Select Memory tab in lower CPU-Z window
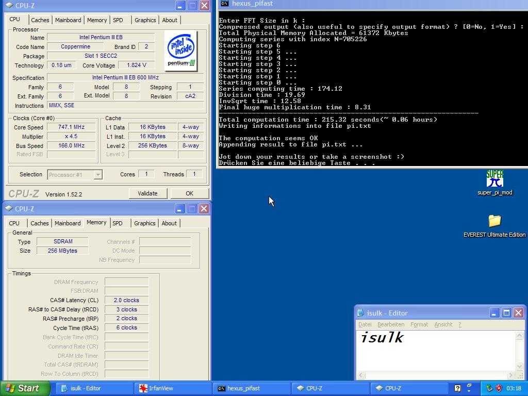This screenshot has height=396, width=528. (96, 222)
